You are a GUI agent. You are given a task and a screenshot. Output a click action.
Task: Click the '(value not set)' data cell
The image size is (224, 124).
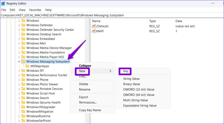click(x=185, y=26)
